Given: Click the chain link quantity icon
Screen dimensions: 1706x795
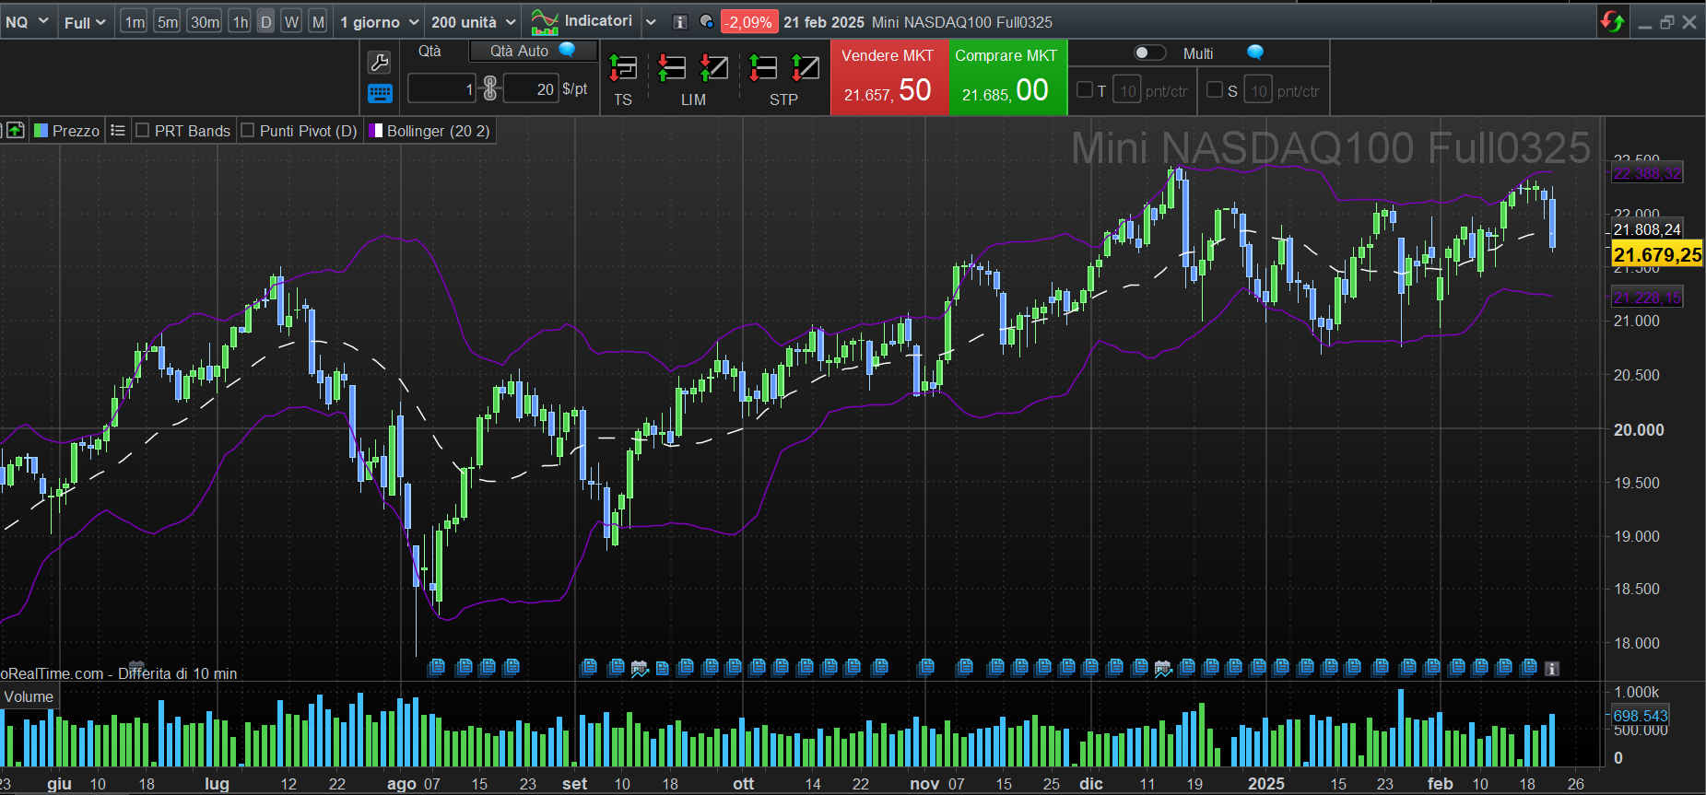Looking at the screenshot, I should click(x=490, y=88).
